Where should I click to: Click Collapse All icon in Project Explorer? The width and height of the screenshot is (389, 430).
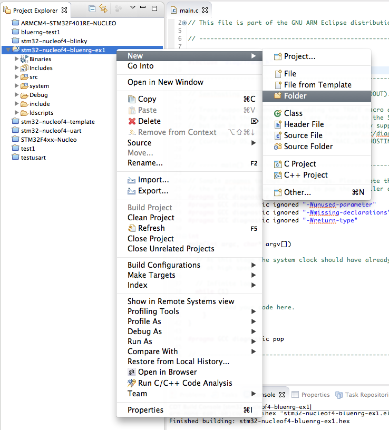92,9
